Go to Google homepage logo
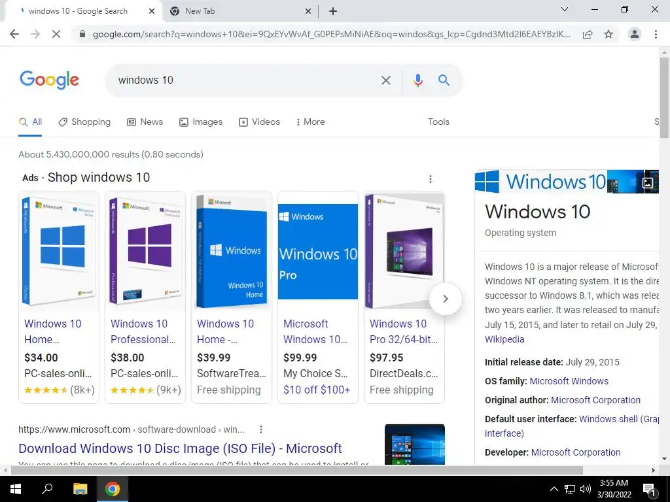This screenshot has height=502, width=670. pyautogui.click(x=49, y=80)
